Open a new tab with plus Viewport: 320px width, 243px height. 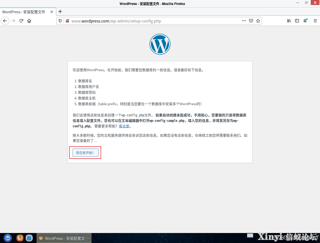click(x=60, y=11)
